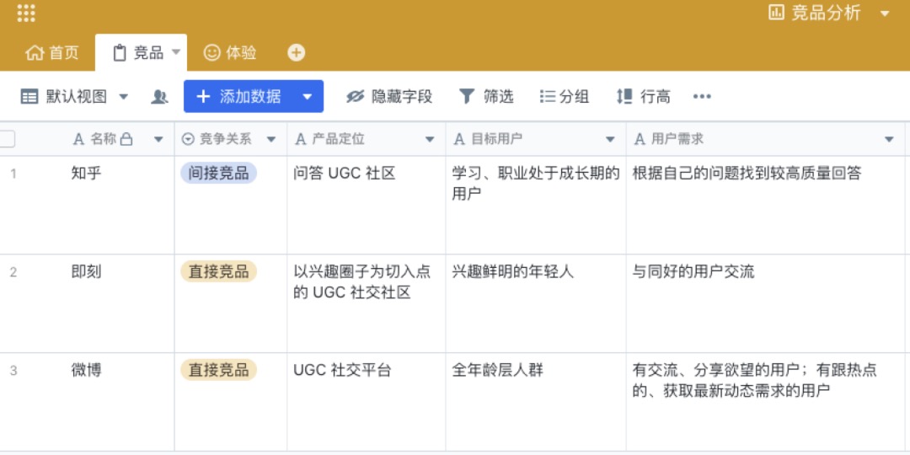Click the lock icon on 名称 column
The height and width of the screenshot is (455, 910).
[126, 139]
